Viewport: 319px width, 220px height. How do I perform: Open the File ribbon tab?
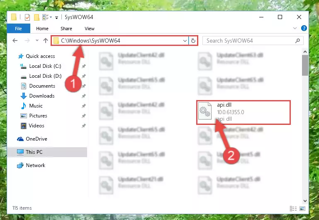click(19, 29)
